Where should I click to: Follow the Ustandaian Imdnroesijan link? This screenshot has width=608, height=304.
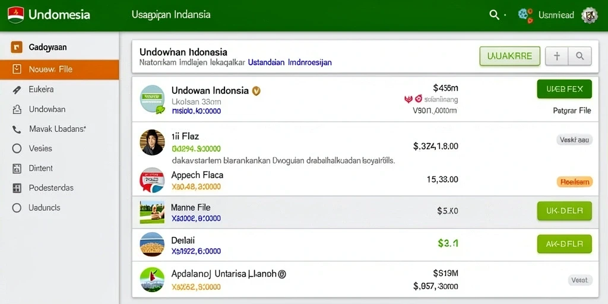(290, 62)
